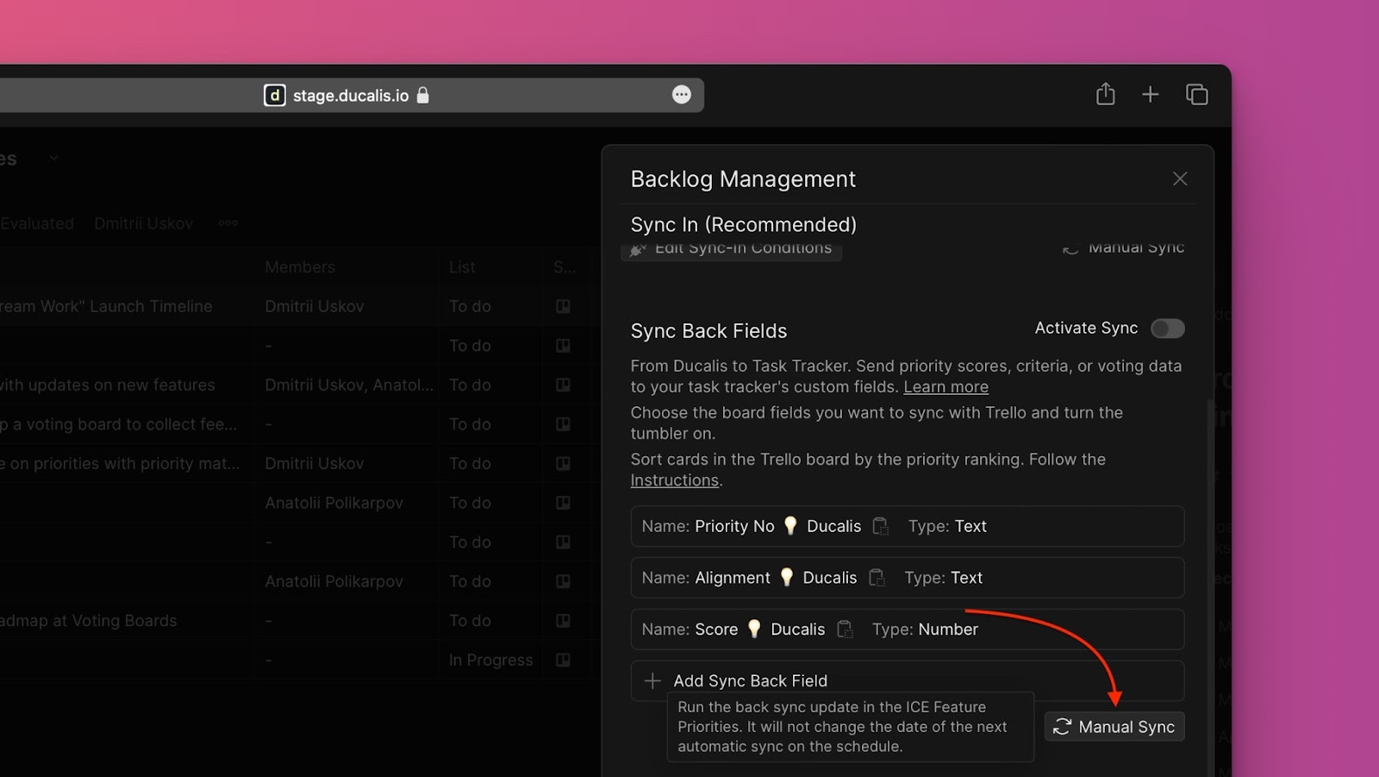Click the Safari share icon
The image size is (1379, 777).
coord(1105,94)
